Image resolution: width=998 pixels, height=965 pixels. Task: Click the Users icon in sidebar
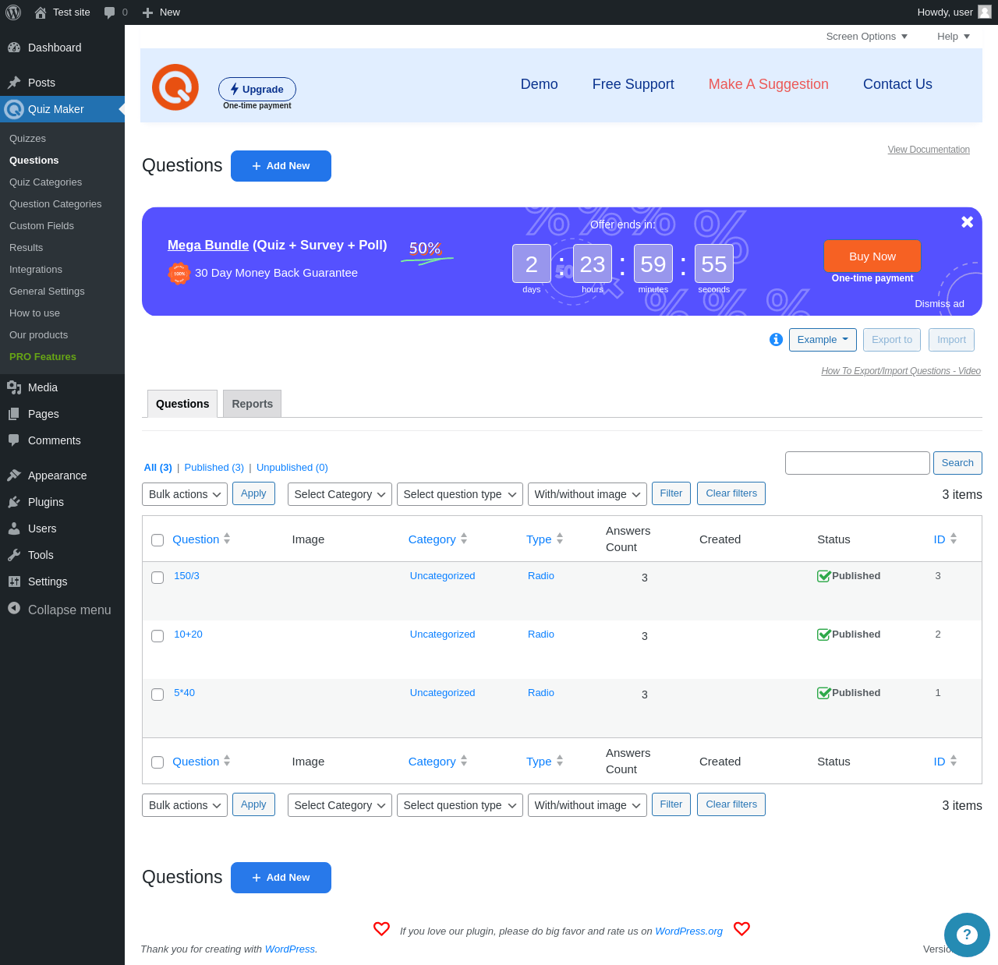14,528
